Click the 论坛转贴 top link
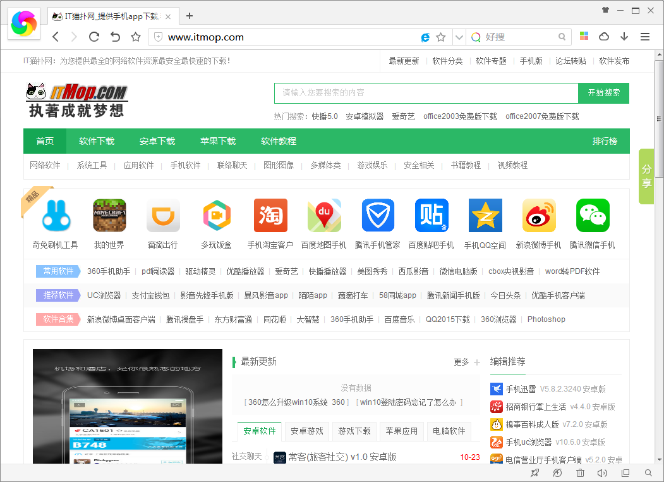The height and width of the screenshot is (482, 664). 570,61
